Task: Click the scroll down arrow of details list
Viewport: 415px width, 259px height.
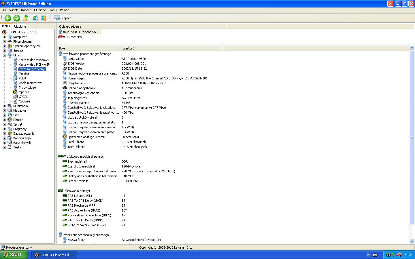Action: [x=412, y=241]
